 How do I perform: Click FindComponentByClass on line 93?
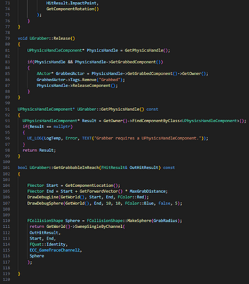coord(156,121)
